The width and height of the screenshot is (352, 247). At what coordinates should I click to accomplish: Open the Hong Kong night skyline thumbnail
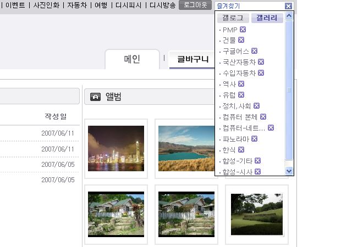coord(116,148)
